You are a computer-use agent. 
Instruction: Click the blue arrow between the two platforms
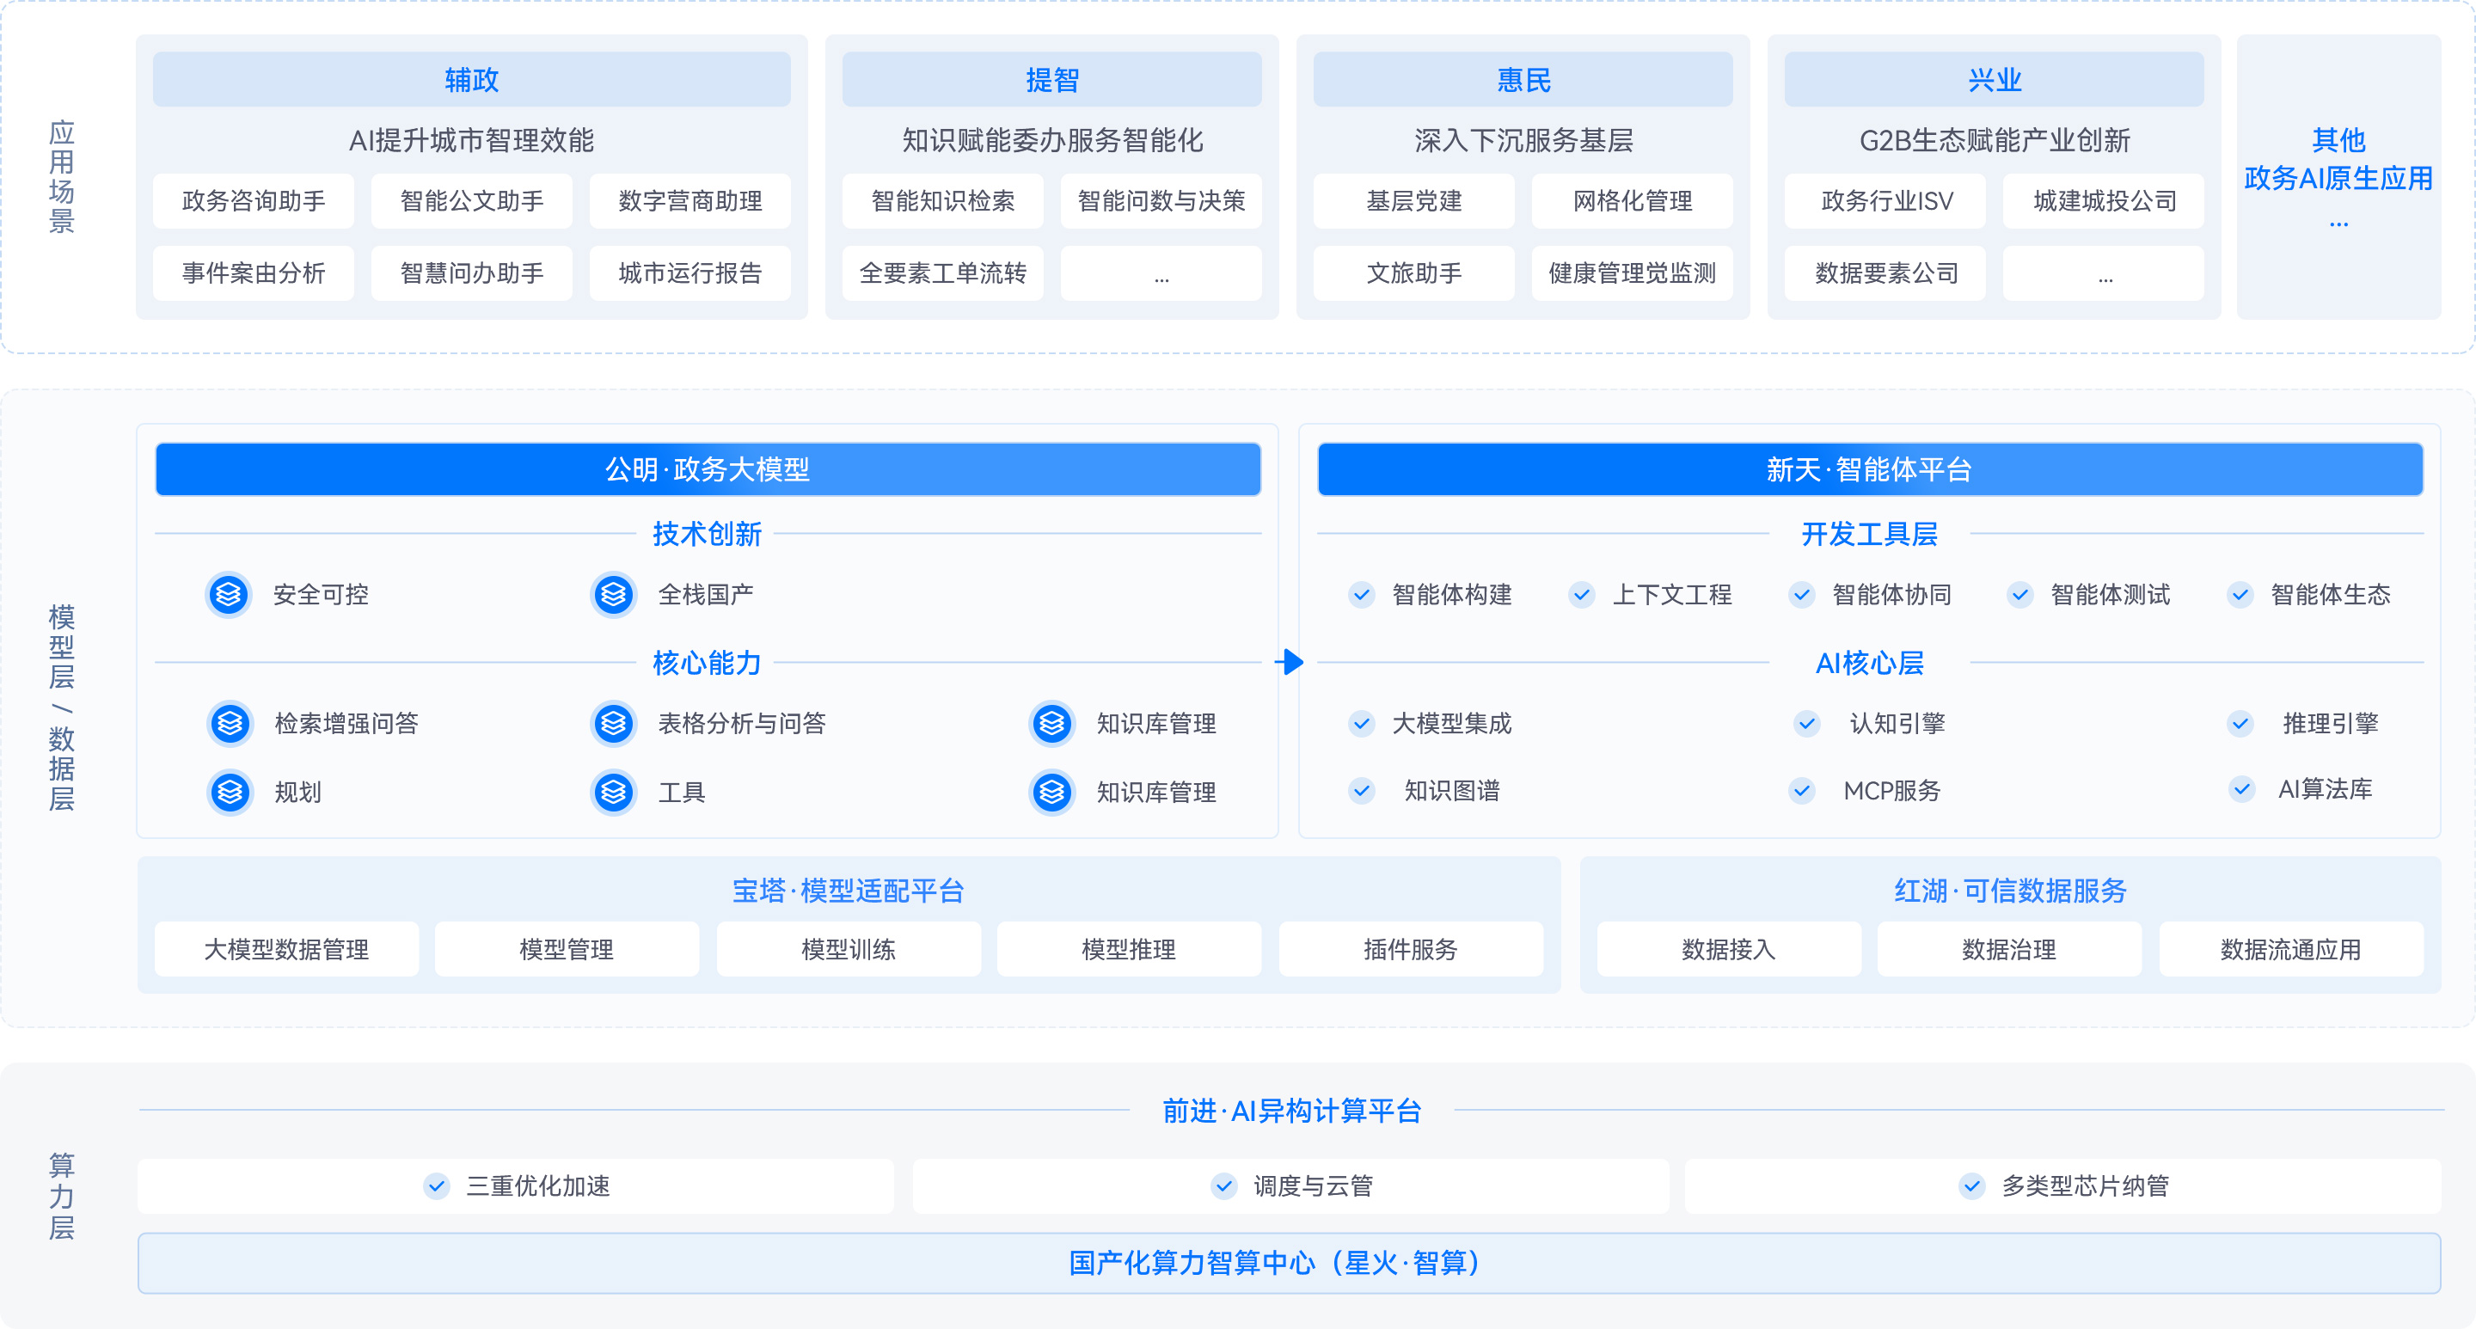tap(1288, 661)
